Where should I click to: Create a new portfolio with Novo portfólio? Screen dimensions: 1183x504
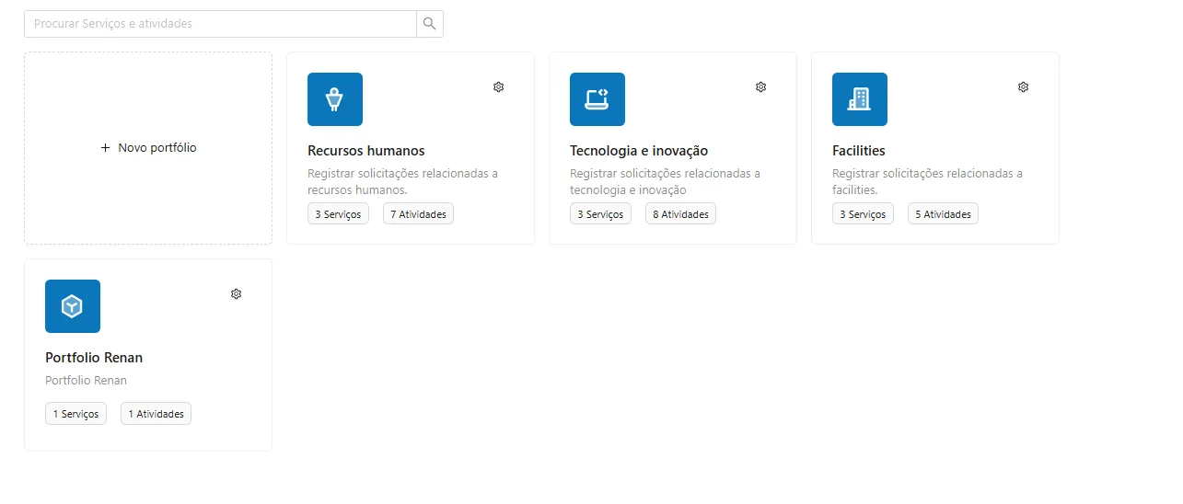[148, 148]
